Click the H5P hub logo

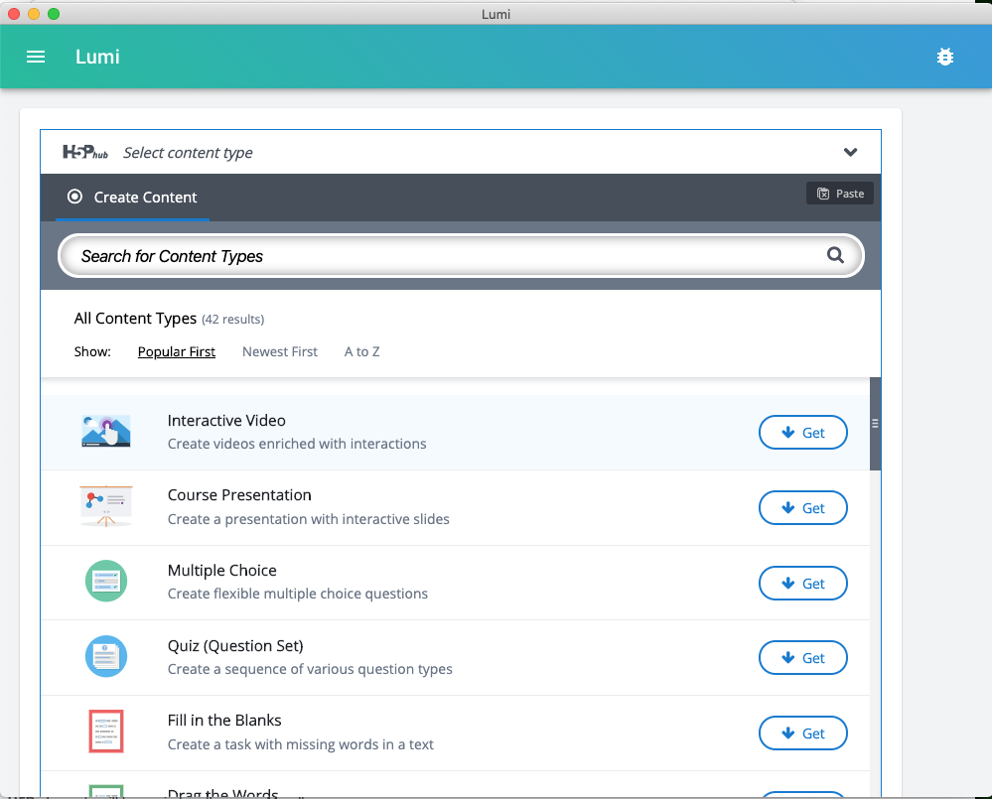coord(85,152)
